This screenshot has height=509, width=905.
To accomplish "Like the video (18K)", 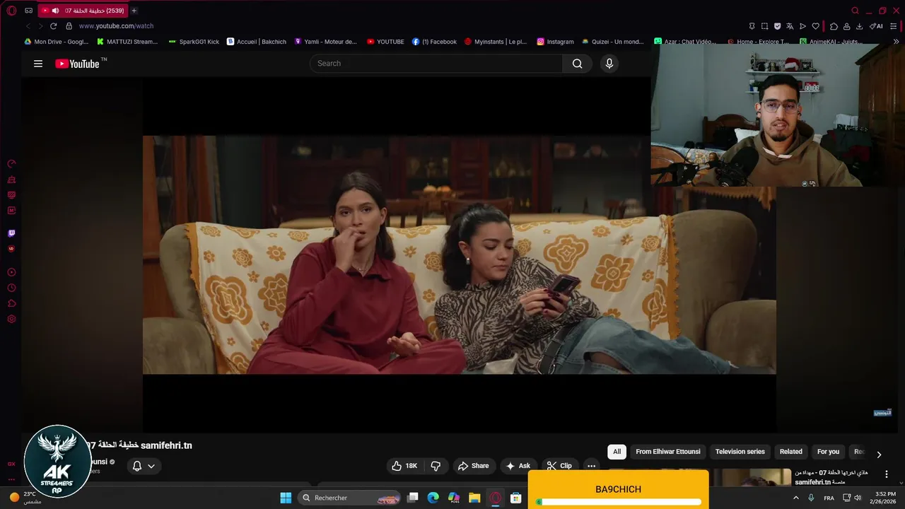I will (x=405, y=466).
